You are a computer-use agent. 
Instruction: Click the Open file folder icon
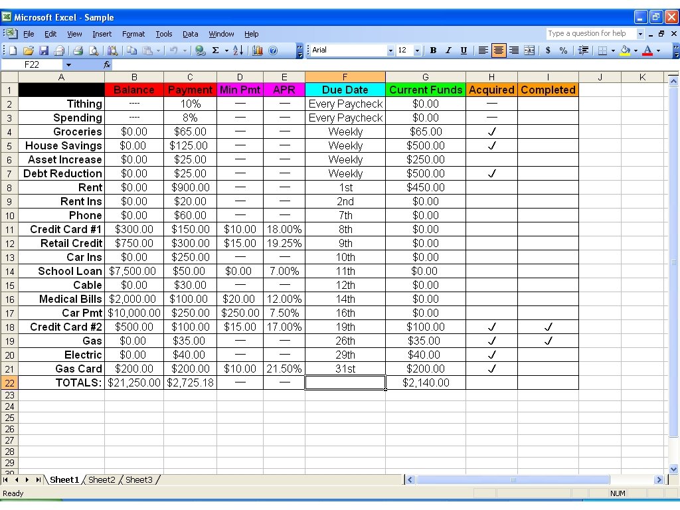pyautogui.click(x=28, y=50)
